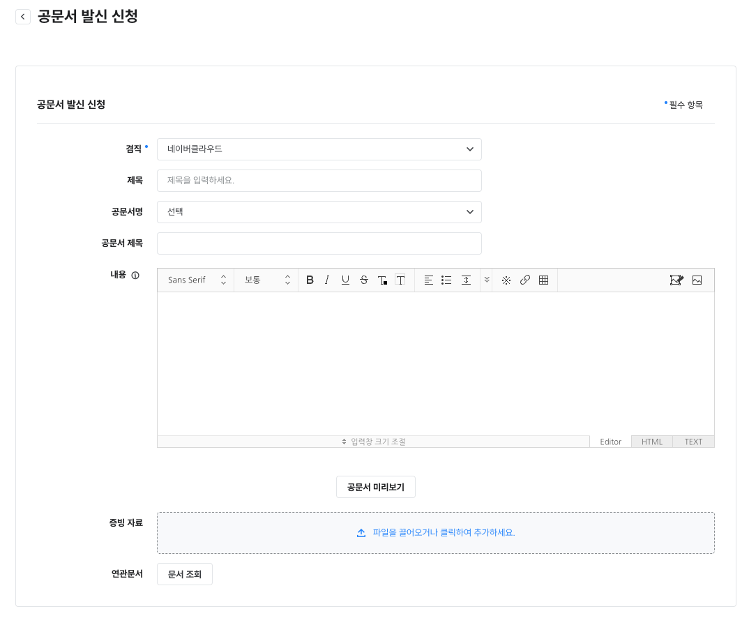Insert a table into the editor
This screenshot has height=625, width=749.
544,280
